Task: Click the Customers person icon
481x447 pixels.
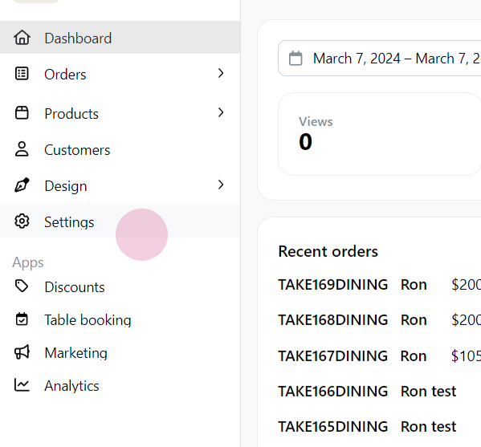Action: (x=22, y=149)
